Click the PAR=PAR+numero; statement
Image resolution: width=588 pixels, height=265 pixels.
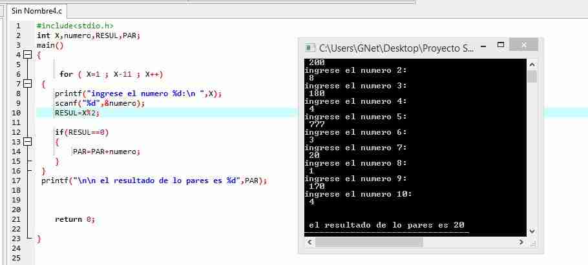[x=107, y=152]
